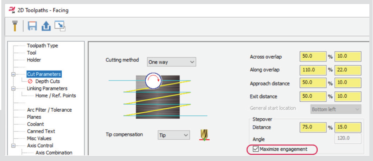
Task: Select Tool in the parameter tree
Action: pyautogui.click(x=32, y=53)
